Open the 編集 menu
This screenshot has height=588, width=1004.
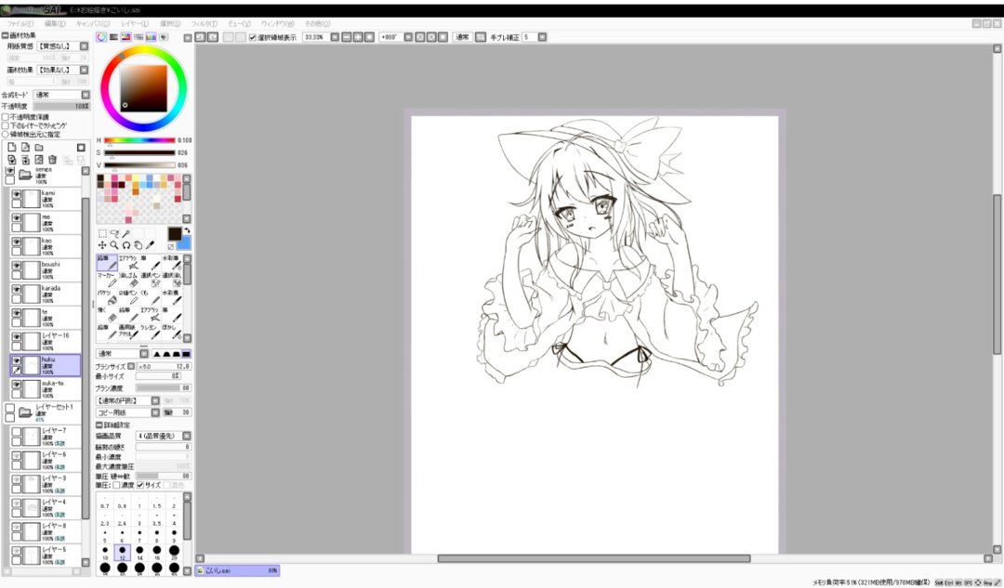[x=55, y=23]
